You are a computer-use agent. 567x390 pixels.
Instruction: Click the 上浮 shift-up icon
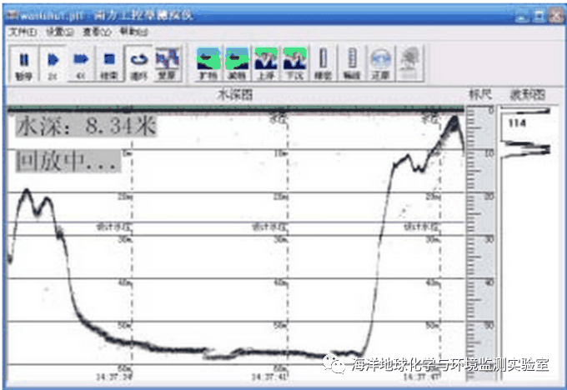pos(265,62)
